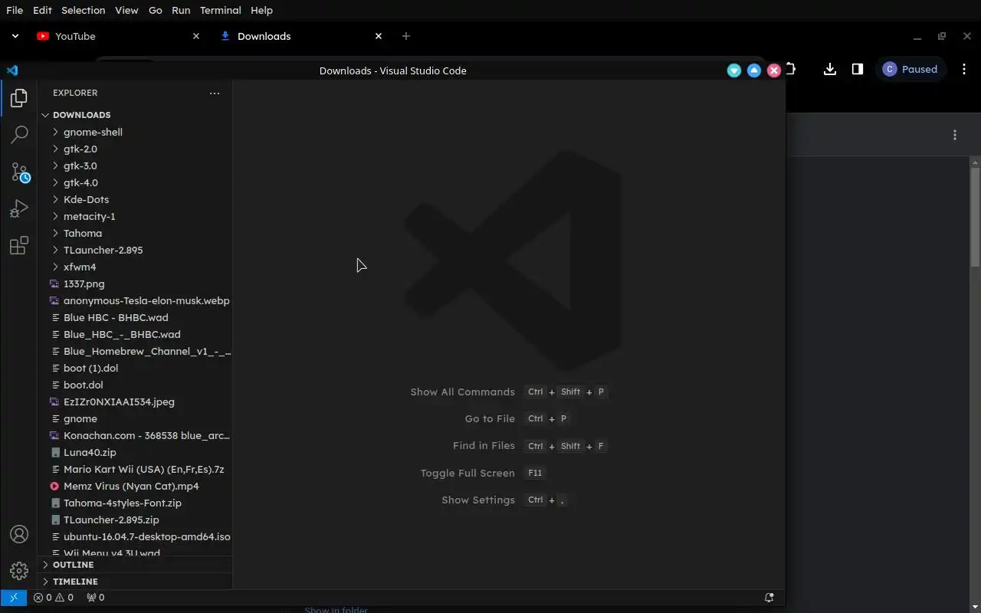Collapse the DOWNLOADS folder section
The width and height of the screenshot is (981, 613).
pyautogui.click(x=135, y=115)
